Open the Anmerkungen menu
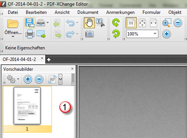 click(x=120, y=12)
